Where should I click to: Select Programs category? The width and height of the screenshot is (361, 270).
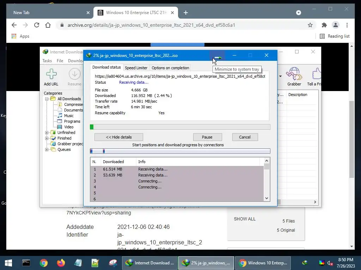pos(72,121)
